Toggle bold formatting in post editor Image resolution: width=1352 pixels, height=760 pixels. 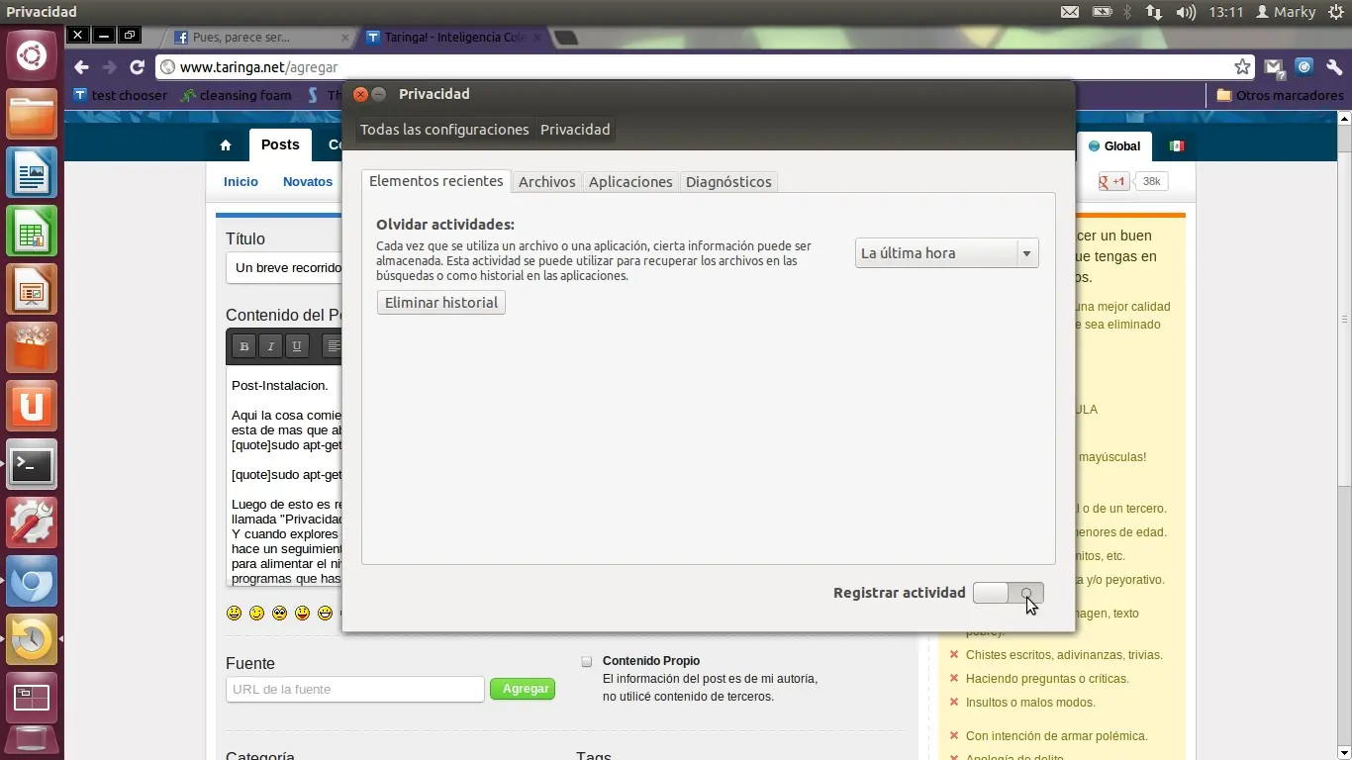point(244,346)
